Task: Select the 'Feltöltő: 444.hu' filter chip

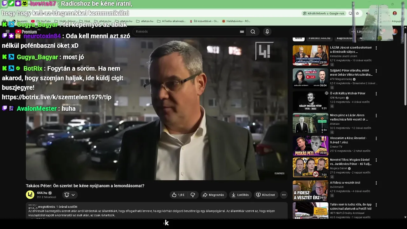Action: [319, 38]
